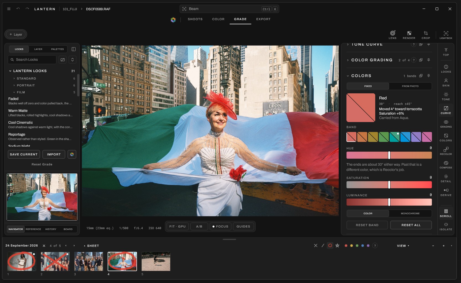
Task: Expand the Color Grading panel
Action: pos(348,60)
